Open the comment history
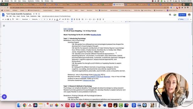The height and width of the screenshot is (109, 193). coord(170,15)
